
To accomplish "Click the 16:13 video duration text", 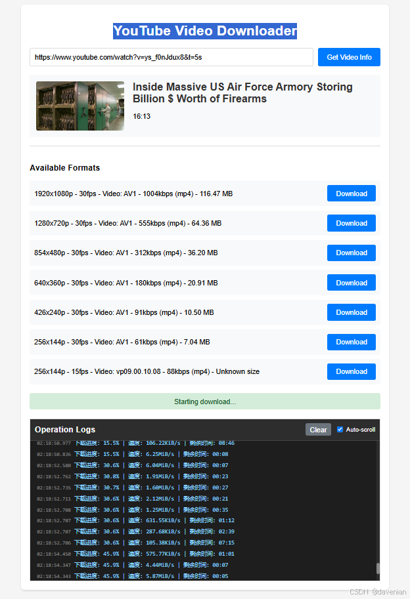I will pos(141,116).
